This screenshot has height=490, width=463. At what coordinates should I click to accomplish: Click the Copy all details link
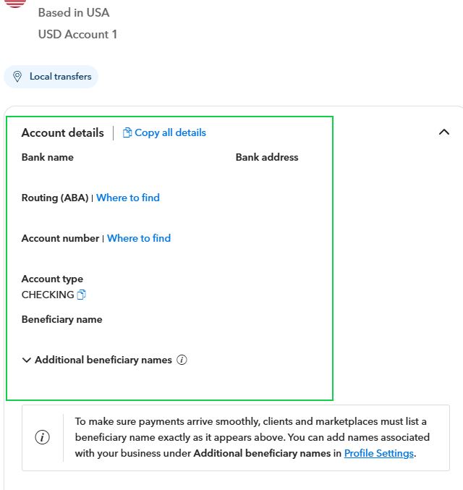click(170, 132)
